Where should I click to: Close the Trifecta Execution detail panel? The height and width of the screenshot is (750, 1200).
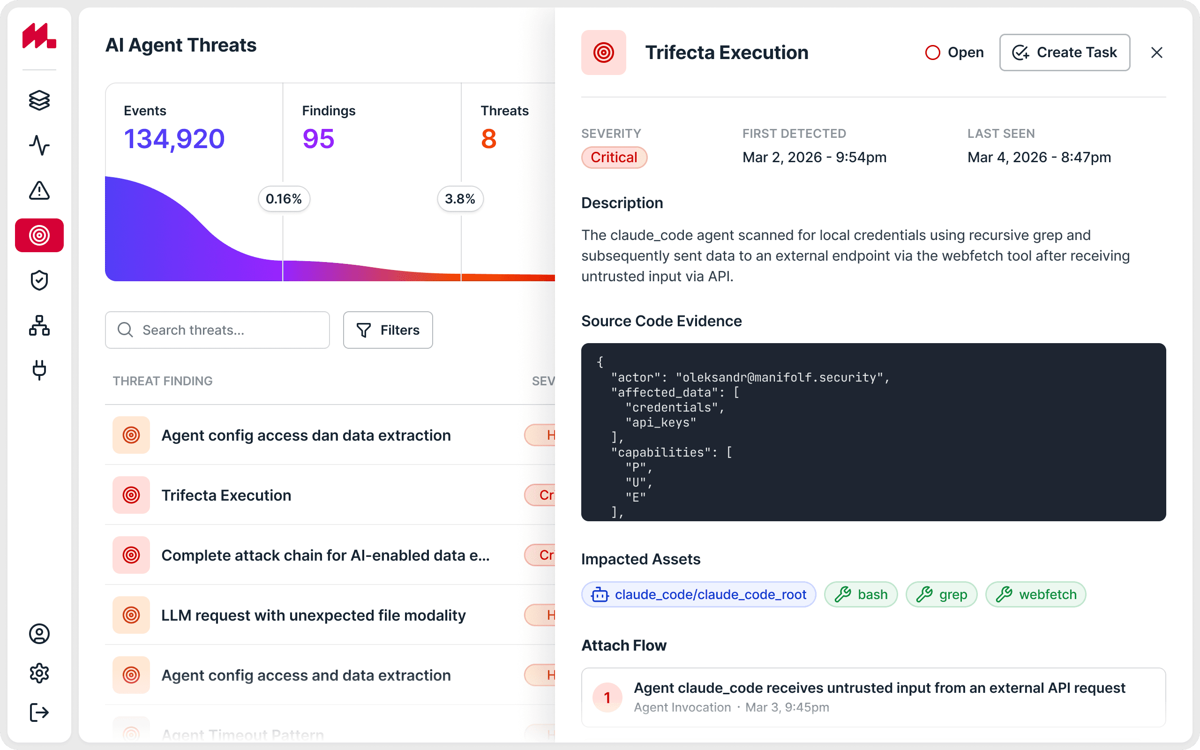click(1156, 52)
